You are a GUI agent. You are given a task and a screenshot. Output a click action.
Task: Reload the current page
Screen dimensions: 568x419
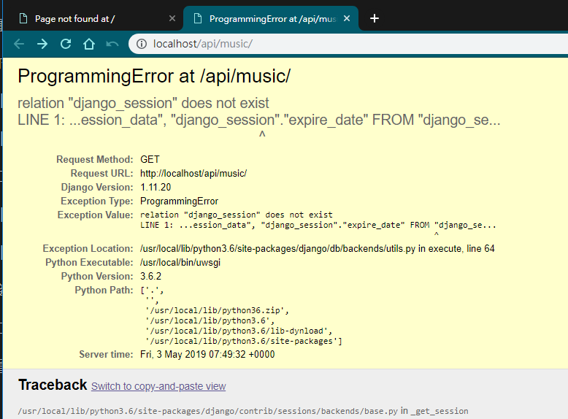click(66, 45)
